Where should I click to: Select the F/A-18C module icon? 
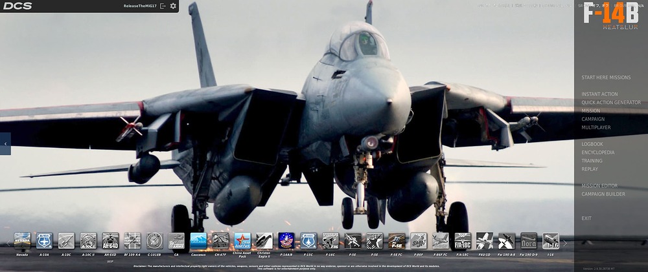click(x=463, y=241)
